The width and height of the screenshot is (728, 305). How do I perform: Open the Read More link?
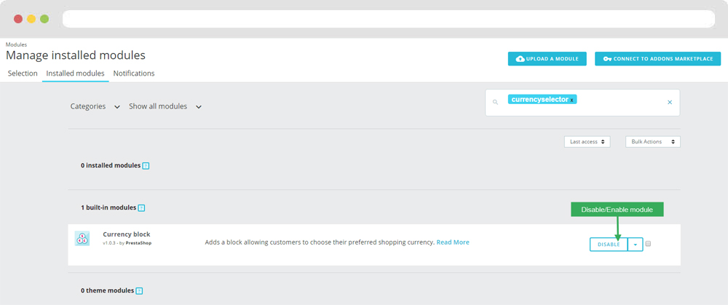453,242
